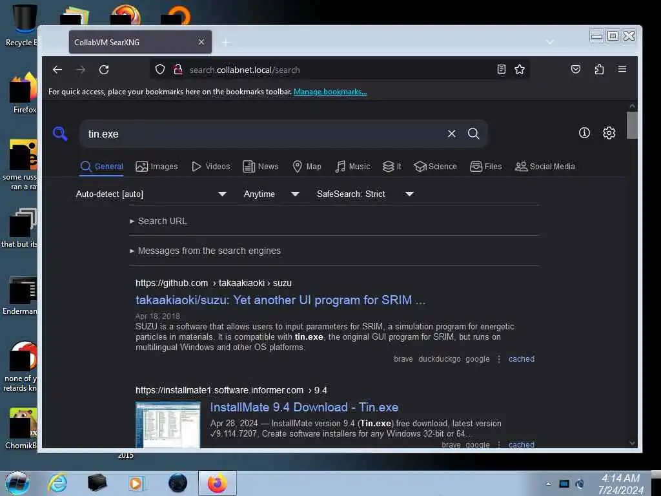Switch to the Images category
Viewport: 661px width, 496px height.
tap(156, 167)
